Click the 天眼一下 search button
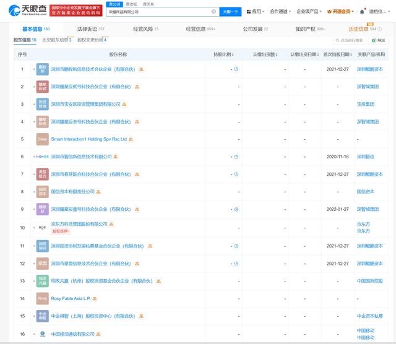This screenshot has width=396, height=344. pos(230,12)
